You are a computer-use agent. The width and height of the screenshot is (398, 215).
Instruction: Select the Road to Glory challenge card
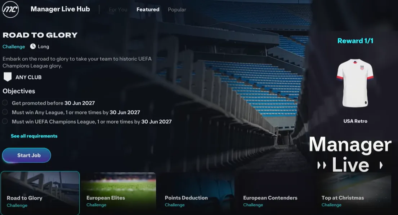tap(40, 193)
